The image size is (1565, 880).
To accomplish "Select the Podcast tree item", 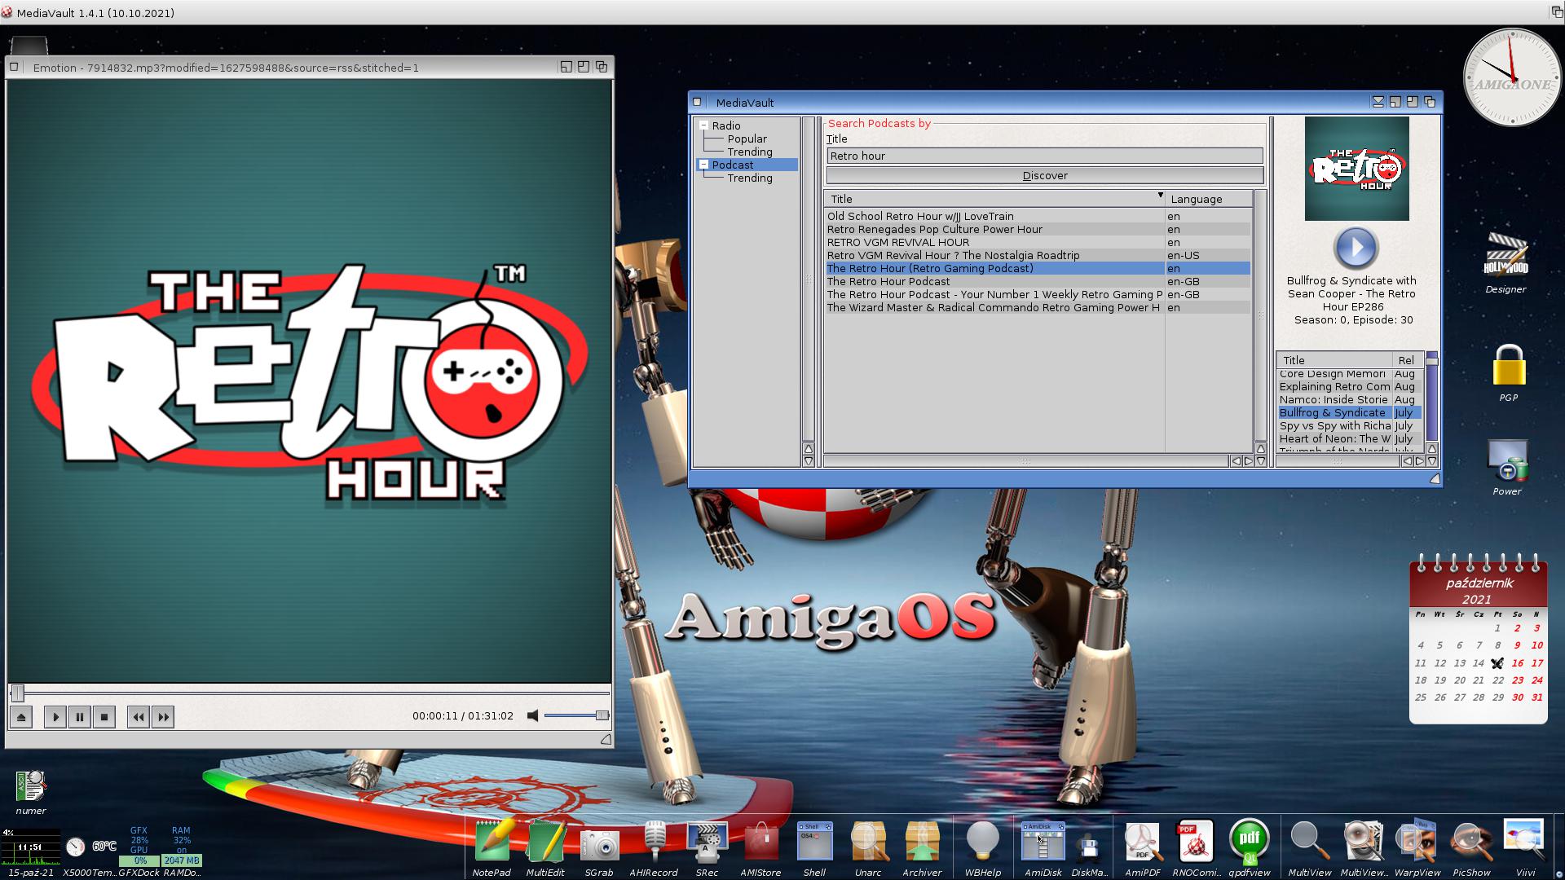I will (x=733, y=165).
